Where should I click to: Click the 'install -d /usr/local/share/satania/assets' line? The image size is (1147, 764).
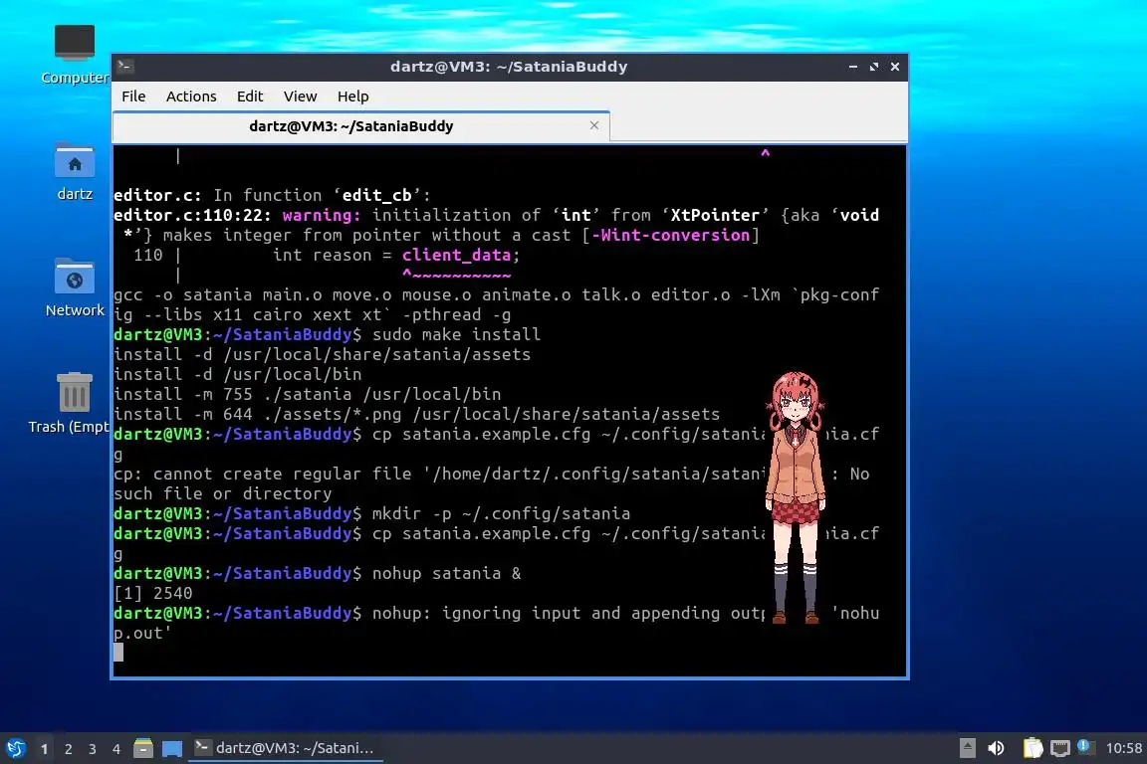(x=322, y=354)
